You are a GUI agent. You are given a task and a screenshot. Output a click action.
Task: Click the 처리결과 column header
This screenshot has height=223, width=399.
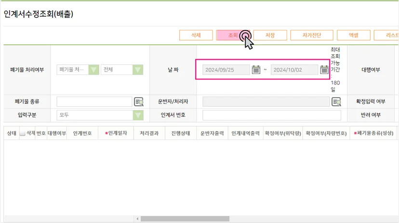point(149,133)
